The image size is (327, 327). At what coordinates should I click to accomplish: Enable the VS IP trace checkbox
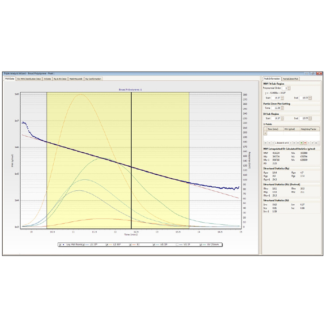coord(178,245)
